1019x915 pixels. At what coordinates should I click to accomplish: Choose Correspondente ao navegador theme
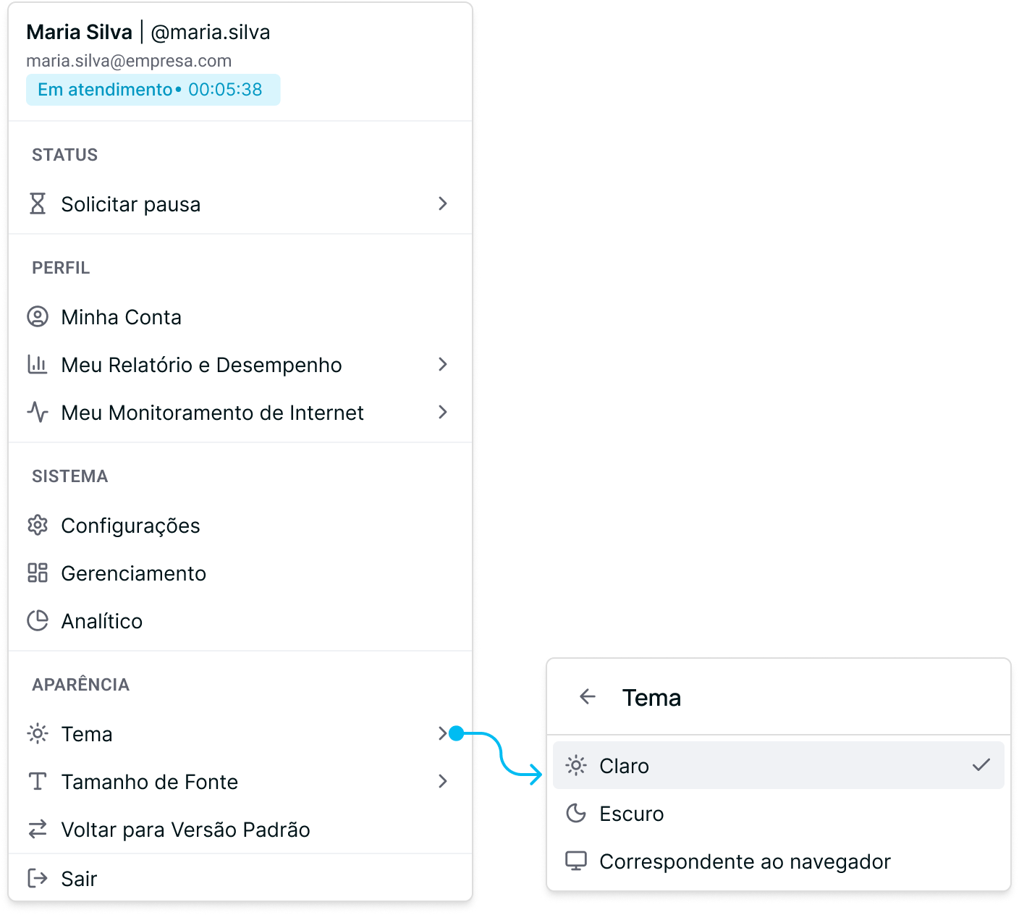click(779, 861)
